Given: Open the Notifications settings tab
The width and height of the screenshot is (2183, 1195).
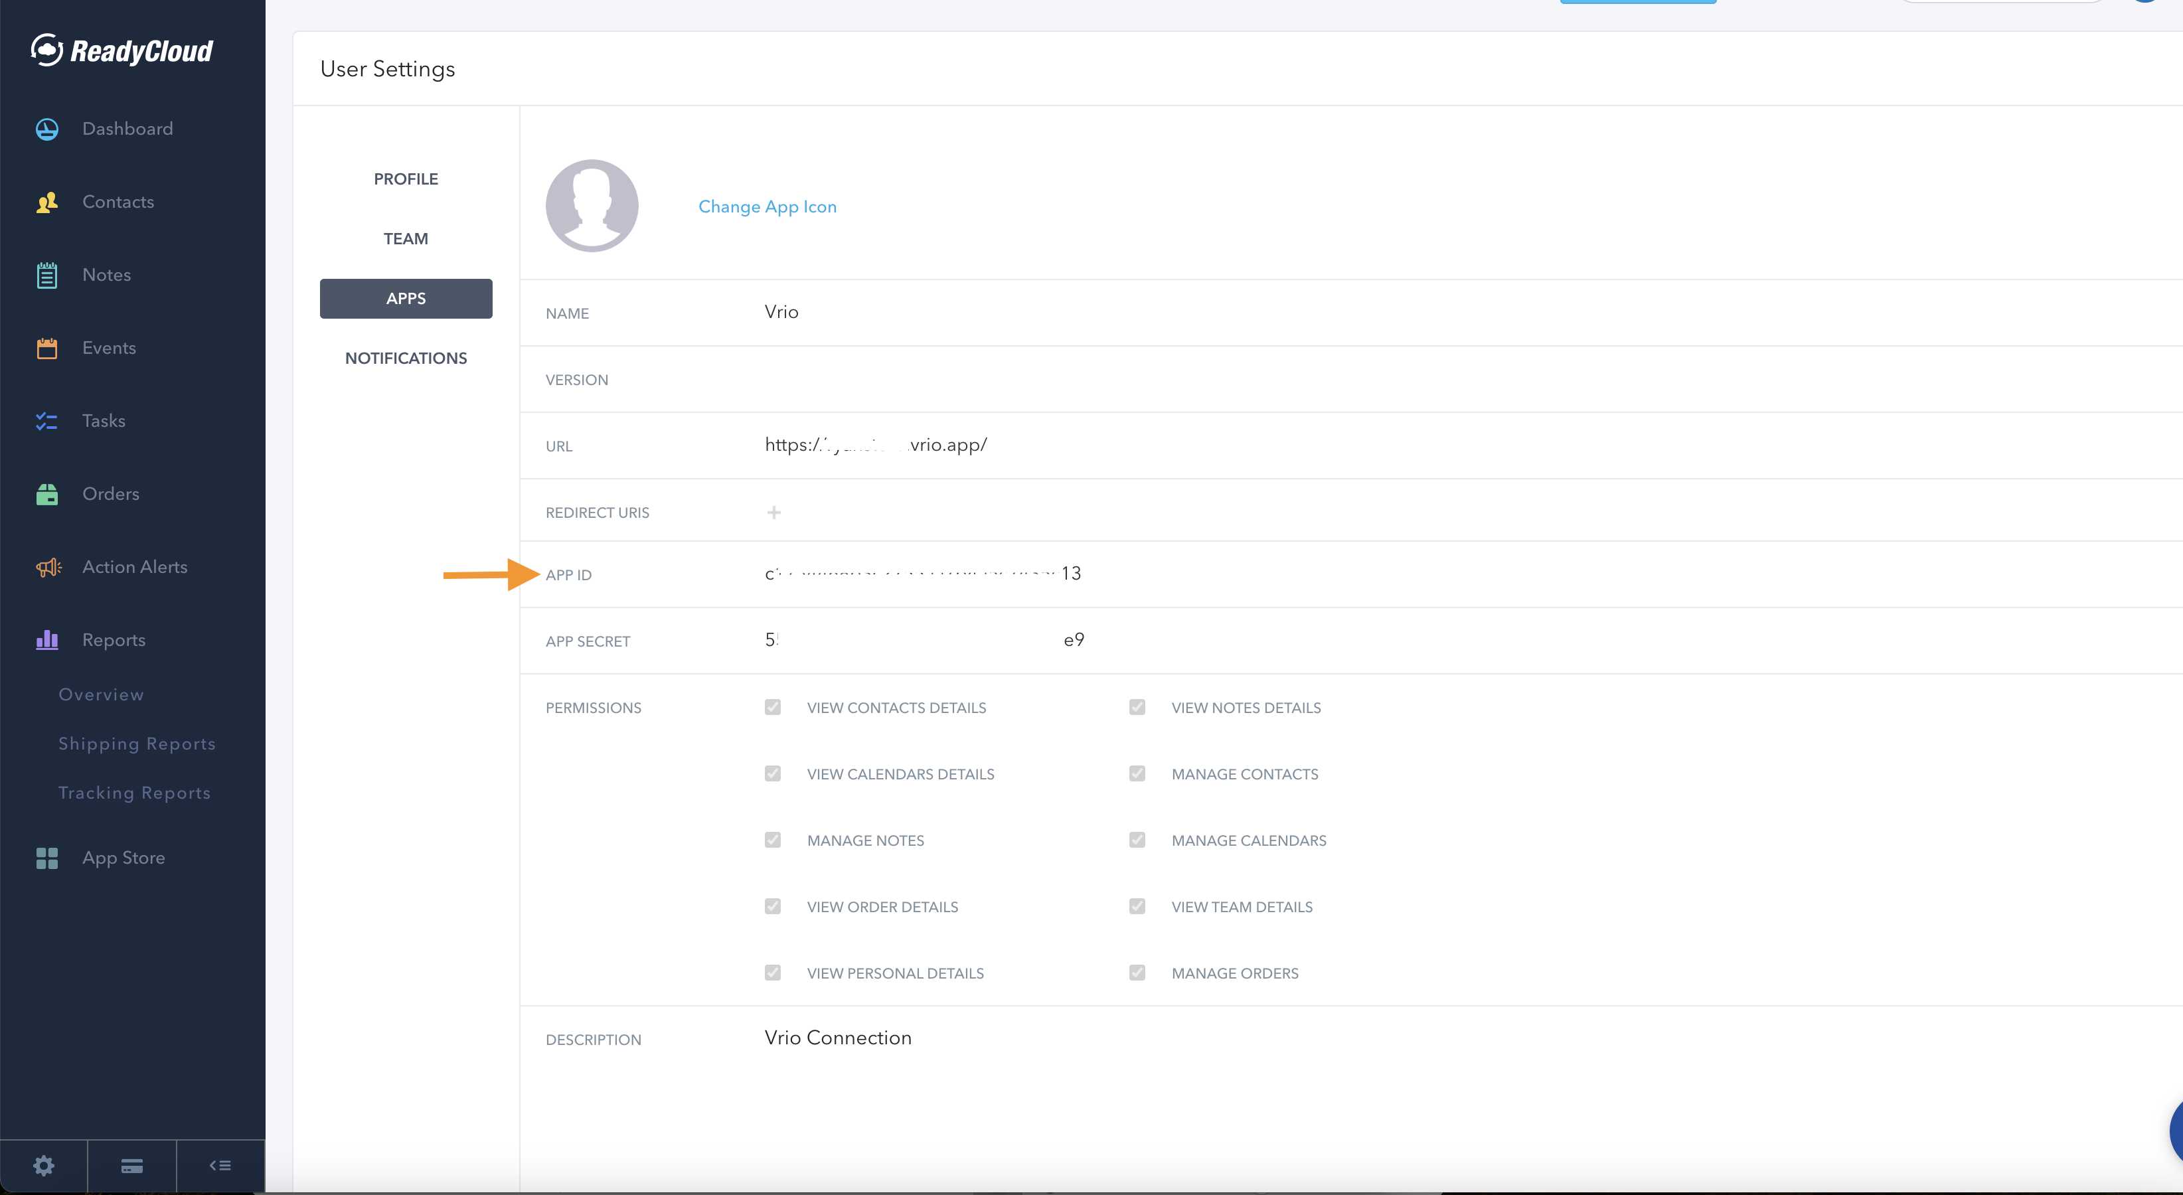Looking at the screenshot, I should (x=406, y=358).
